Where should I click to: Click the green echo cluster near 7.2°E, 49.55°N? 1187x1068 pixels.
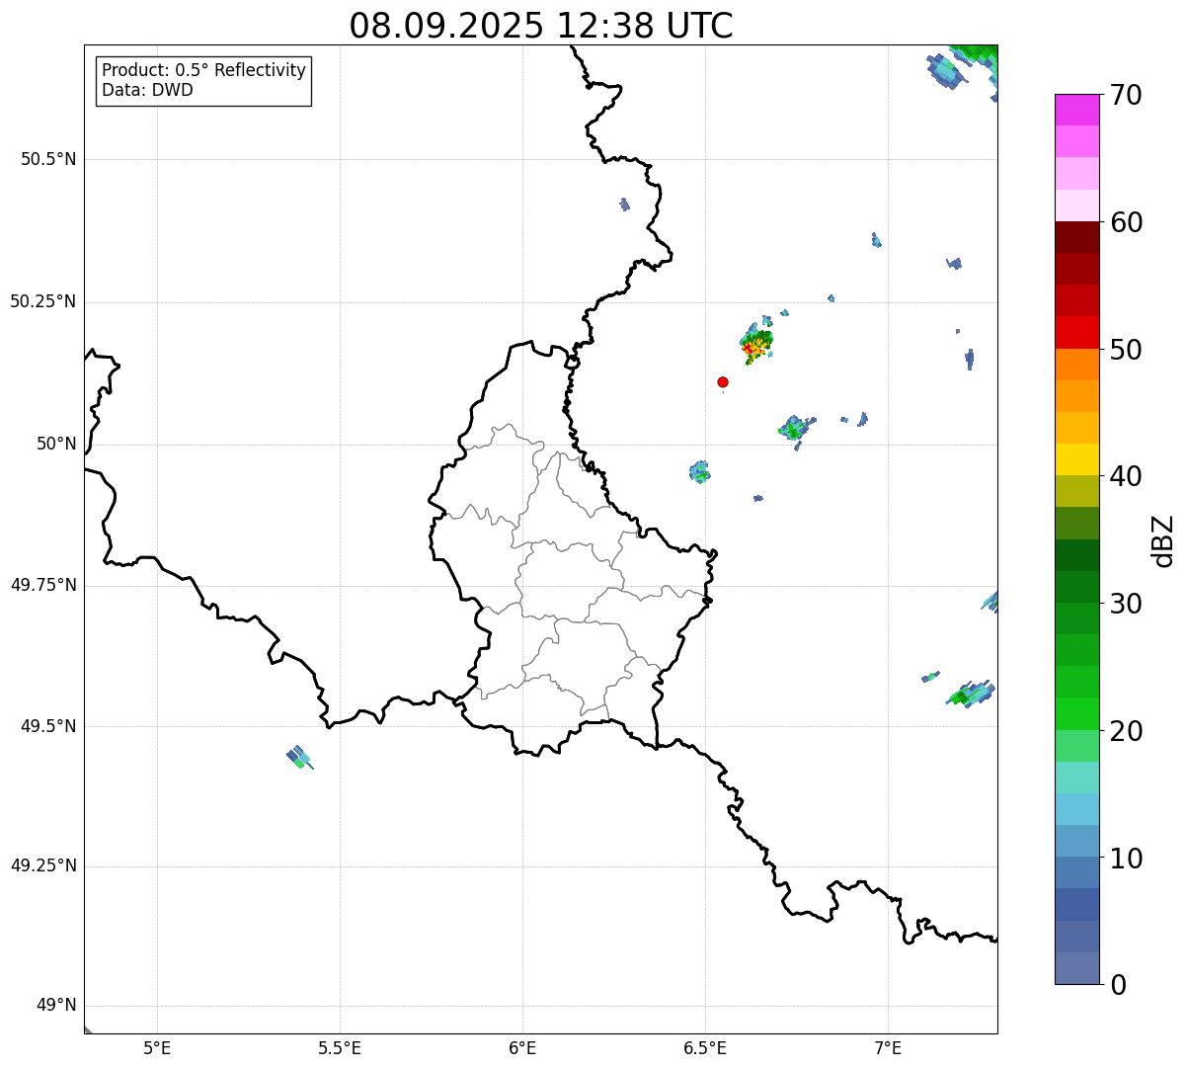tap(968, 695)
